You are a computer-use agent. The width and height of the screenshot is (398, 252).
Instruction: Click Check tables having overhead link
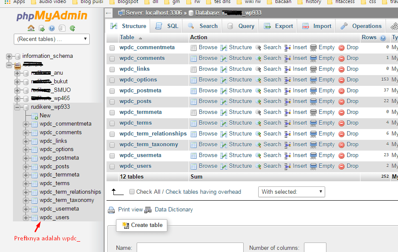tap(204, 192)
